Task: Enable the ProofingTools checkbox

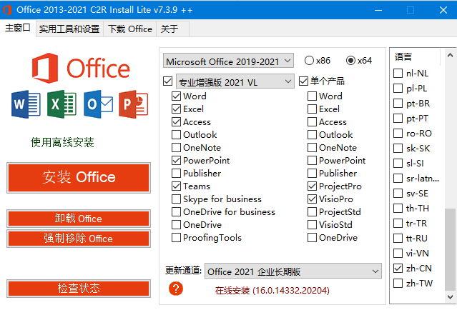Action: click(177, 238)
